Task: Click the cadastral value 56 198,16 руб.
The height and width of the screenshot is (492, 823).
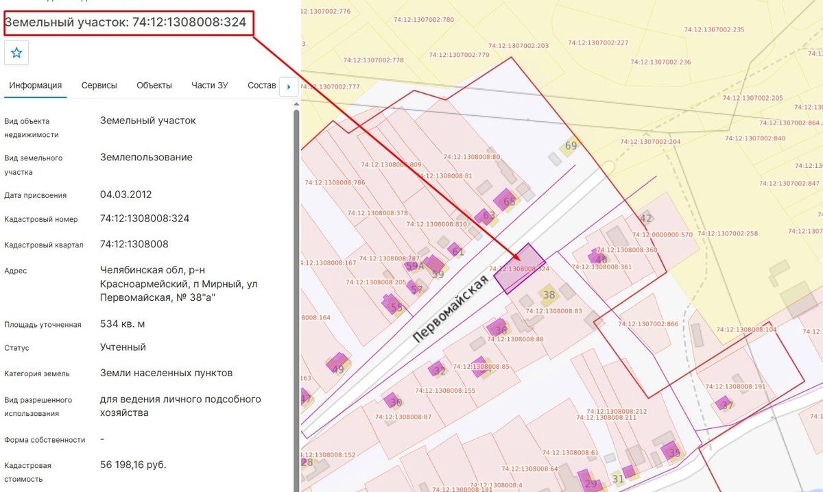Action: coord(133,465)
